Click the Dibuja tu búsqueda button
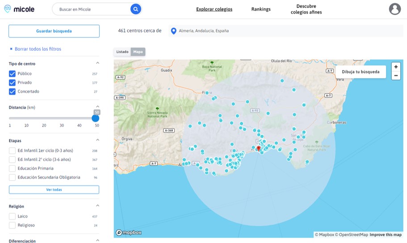This screenshot has height=243, width=407. pos(361,72)
